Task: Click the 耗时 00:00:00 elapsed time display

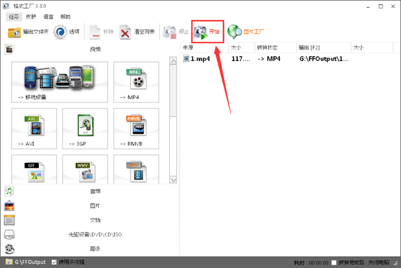Action: 311,263
